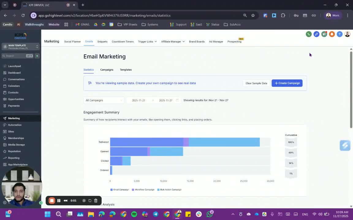Click the page vertical scrollbar thumb
The width and height of the screenshot is (353, 220).
click(x=351, y=90)
